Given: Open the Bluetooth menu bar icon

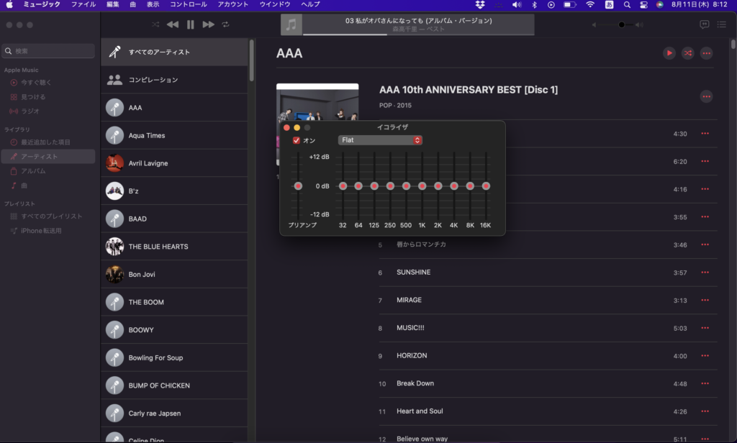Looking at the screenshot, I should coord(535,5).
